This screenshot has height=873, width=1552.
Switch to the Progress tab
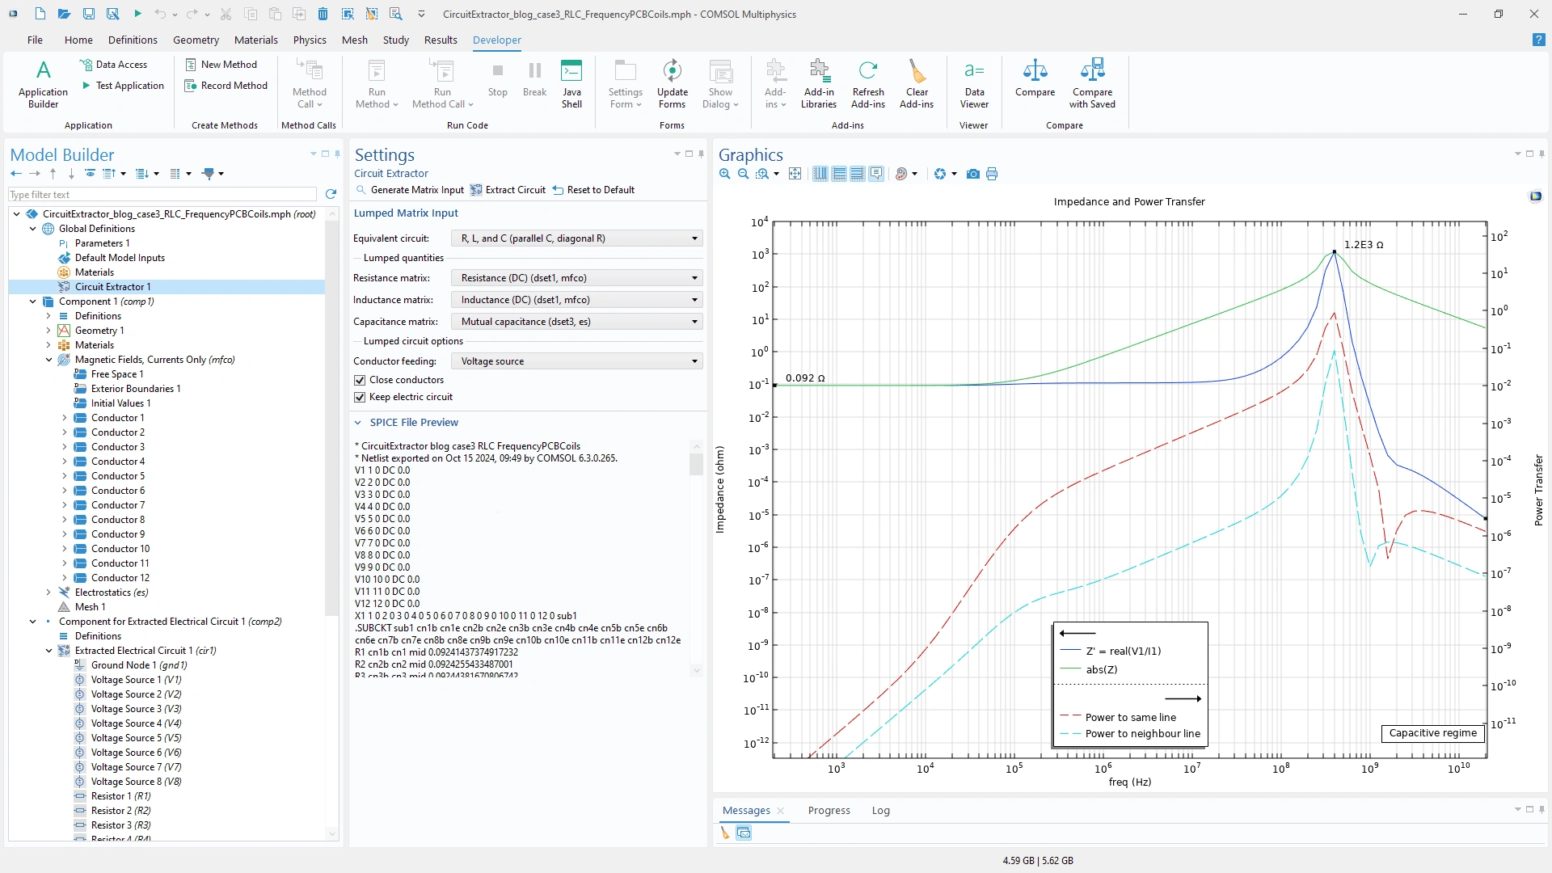pyautogui.click(x=829, y=810)
